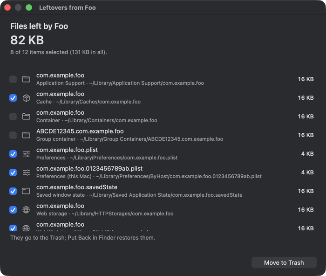This screenshot has height=276, width=326.
Task: Uncheck the partially visible last row checkbox
Action: [13, 228]
